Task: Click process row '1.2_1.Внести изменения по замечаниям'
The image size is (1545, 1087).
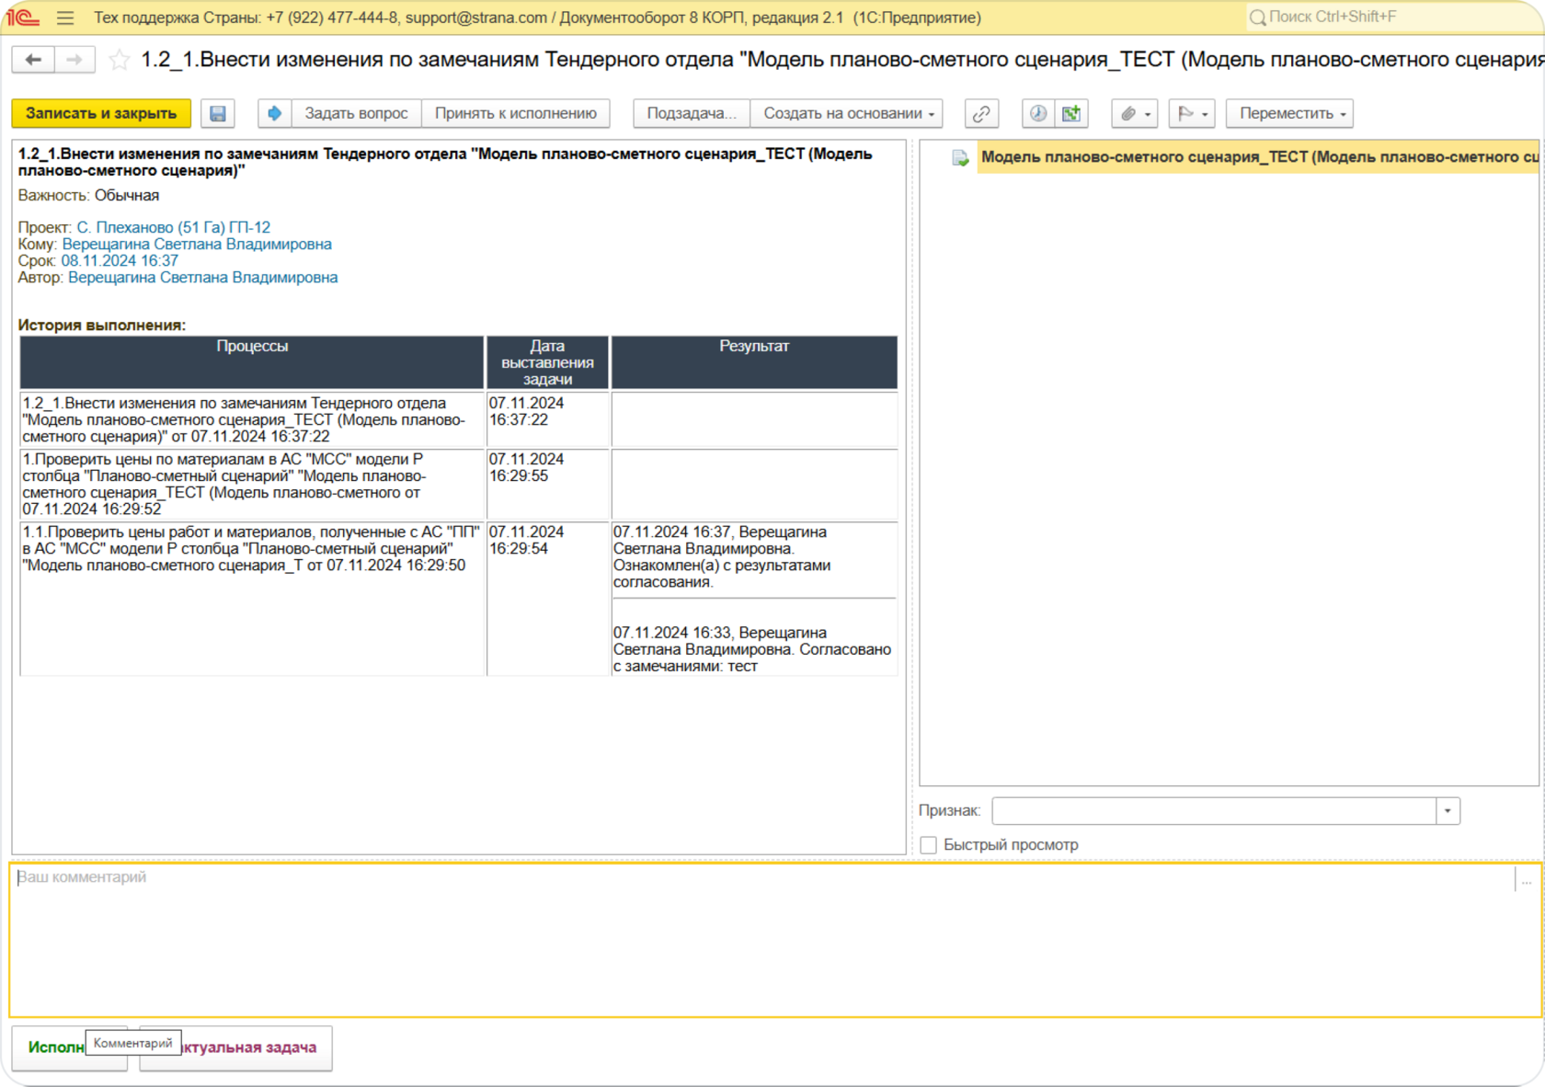Action: pos(252,419)
